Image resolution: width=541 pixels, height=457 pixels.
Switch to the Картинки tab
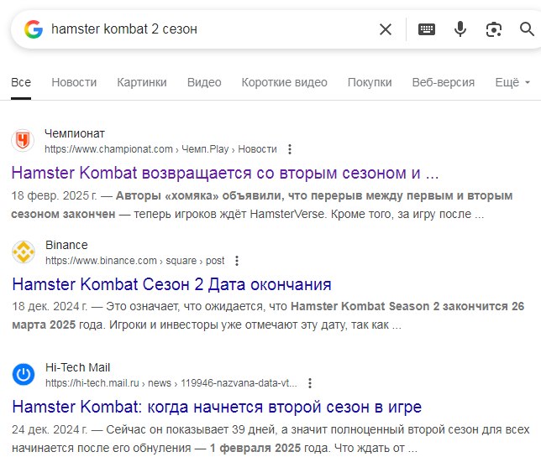coord(142,83)
